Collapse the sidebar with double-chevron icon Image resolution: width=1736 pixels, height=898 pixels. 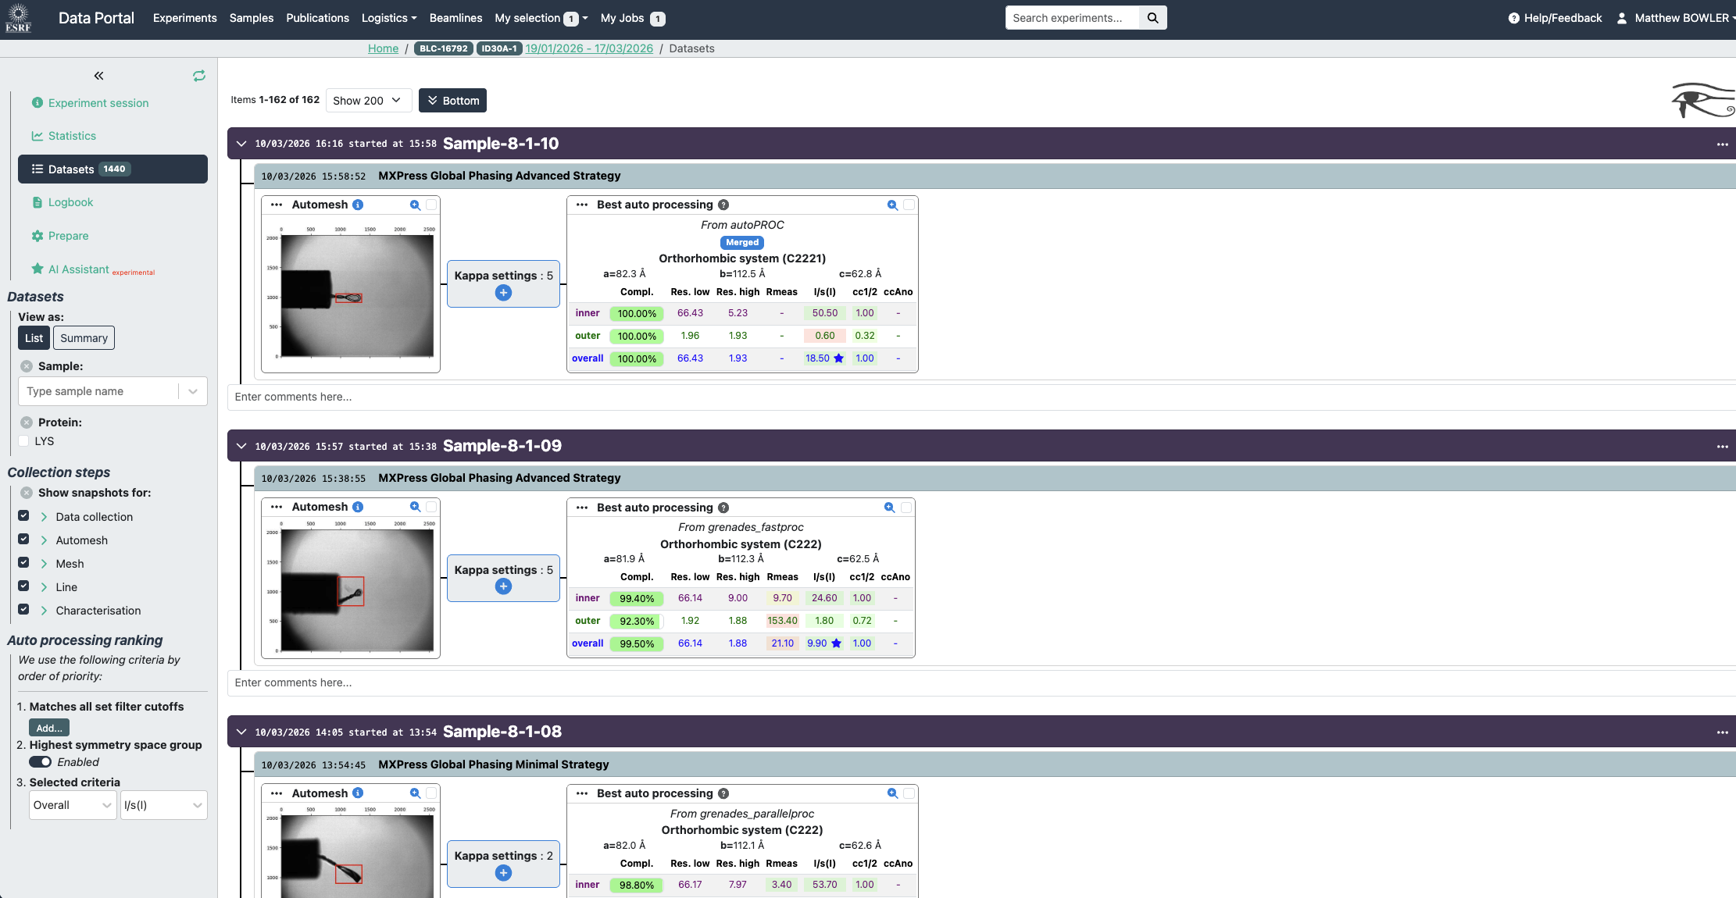click(98, 76)
